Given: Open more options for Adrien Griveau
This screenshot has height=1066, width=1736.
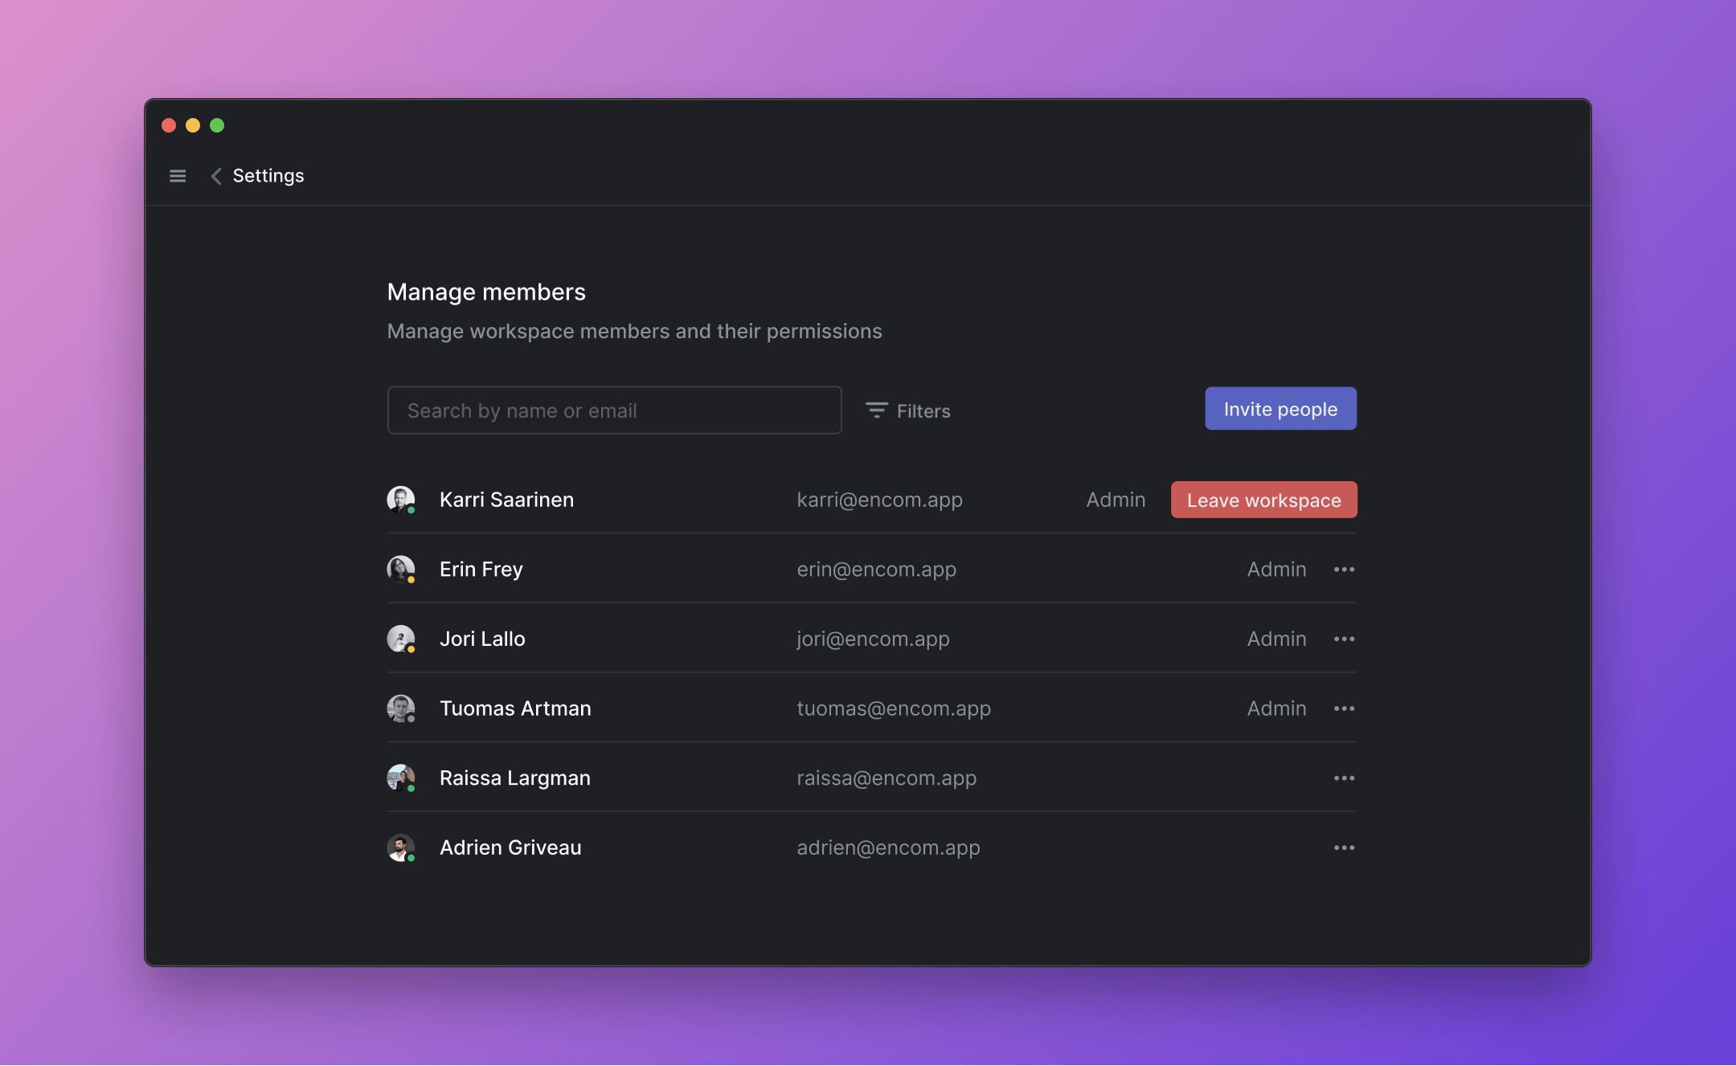Looking at the screenshot, I should (1344, 848).
